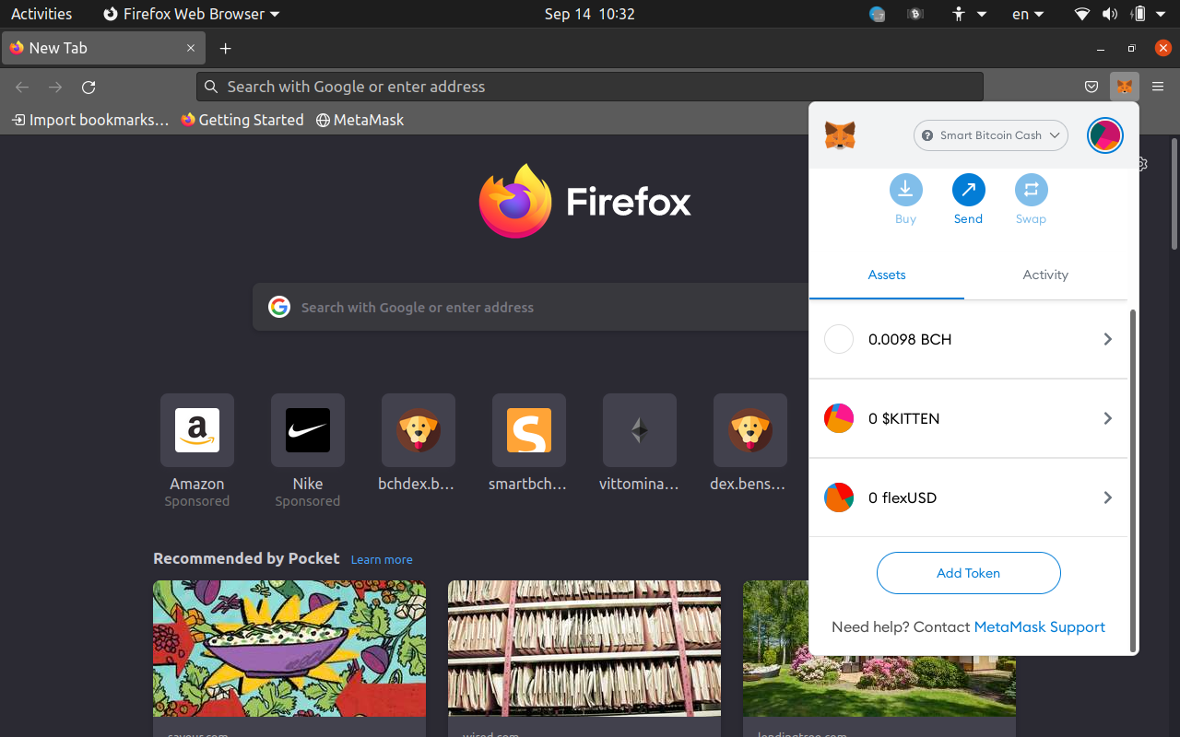
Task: Click the MetaMask fox logo in popup
Action: click(840, 135)
